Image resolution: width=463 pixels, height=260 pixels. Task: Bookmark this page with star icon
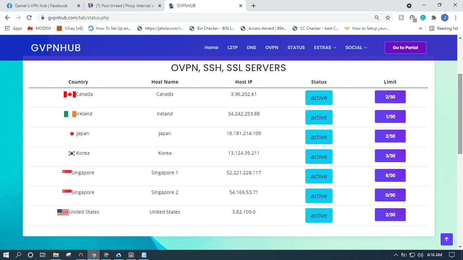(x=388, y=18)
